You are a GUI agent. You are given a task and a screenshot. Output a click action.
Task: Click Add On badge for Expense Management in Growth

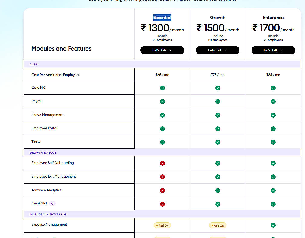pyautogui.click(x=218, y=226)
